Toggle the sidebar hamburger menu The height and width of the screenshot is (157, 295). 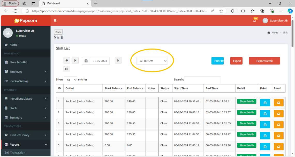55,20
